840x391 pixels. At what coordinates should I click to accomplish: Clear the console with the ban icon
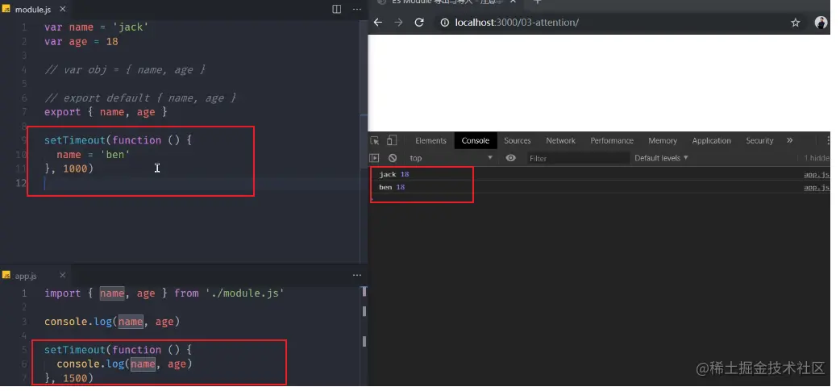pyautogui.click(x=393, y=158)
